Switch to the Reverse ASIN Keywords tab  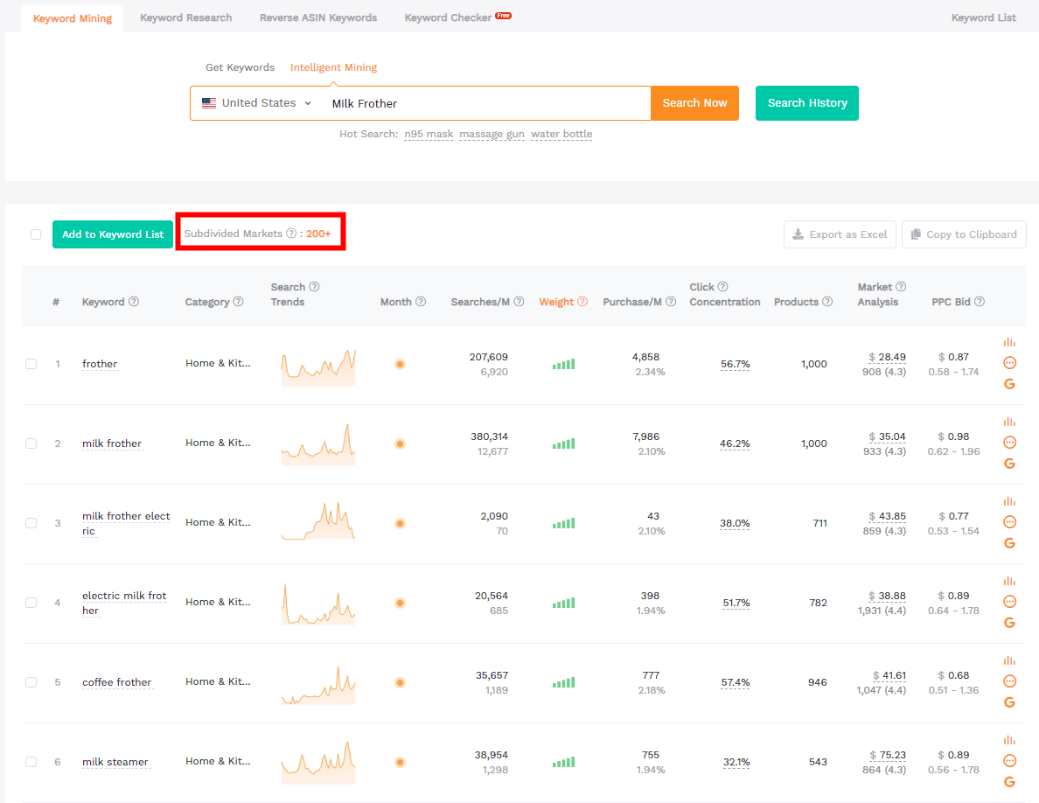pos(318,17)
